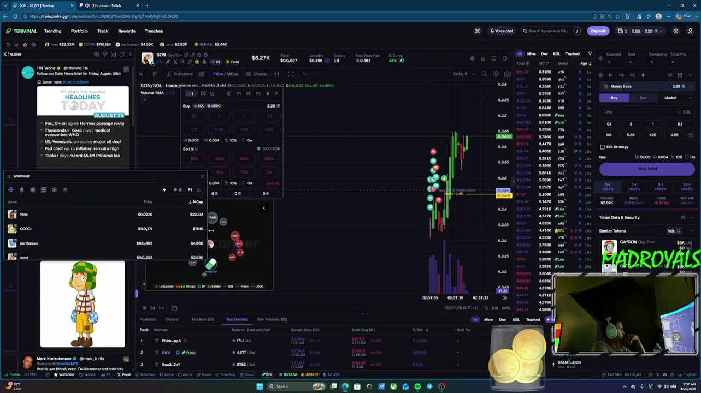Filter trades by trader Fhbh...ggA
Viewport: 701px width, 393px height.
pos(157,341)
